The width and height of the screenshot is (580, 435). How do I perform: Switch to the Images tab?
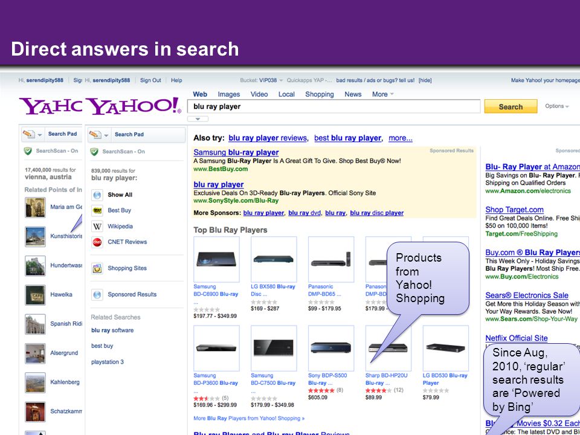pyautogui.click(x=228, y=94)
